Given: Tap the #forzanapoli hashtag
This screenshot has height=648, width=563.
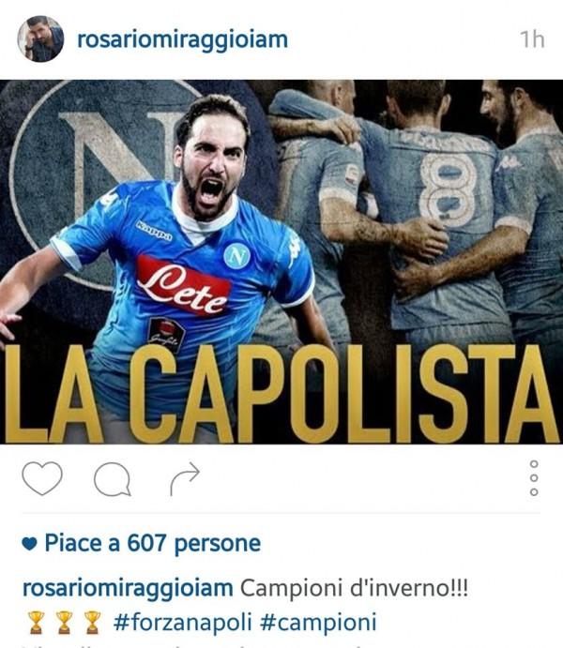Looking at the screenshot, I should click(182, 622).
